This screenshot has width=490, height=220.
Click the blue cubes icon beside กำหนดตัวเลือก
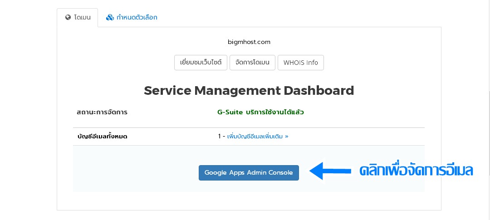coord(110,18)
